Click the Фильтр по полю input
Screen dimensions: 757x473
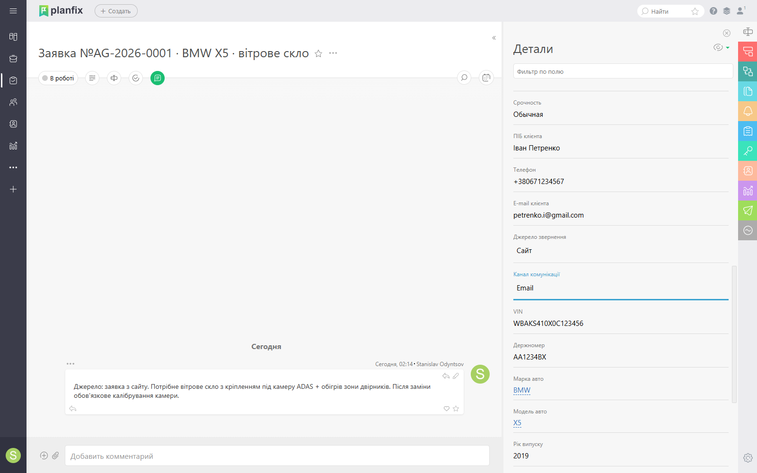tap(623, 71)
